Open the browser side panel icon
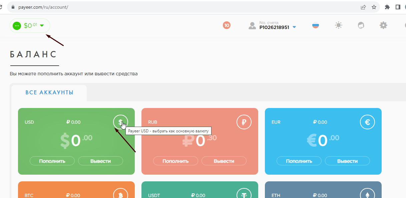The width and height of the screenshot is (406, 198). (398, 7)
